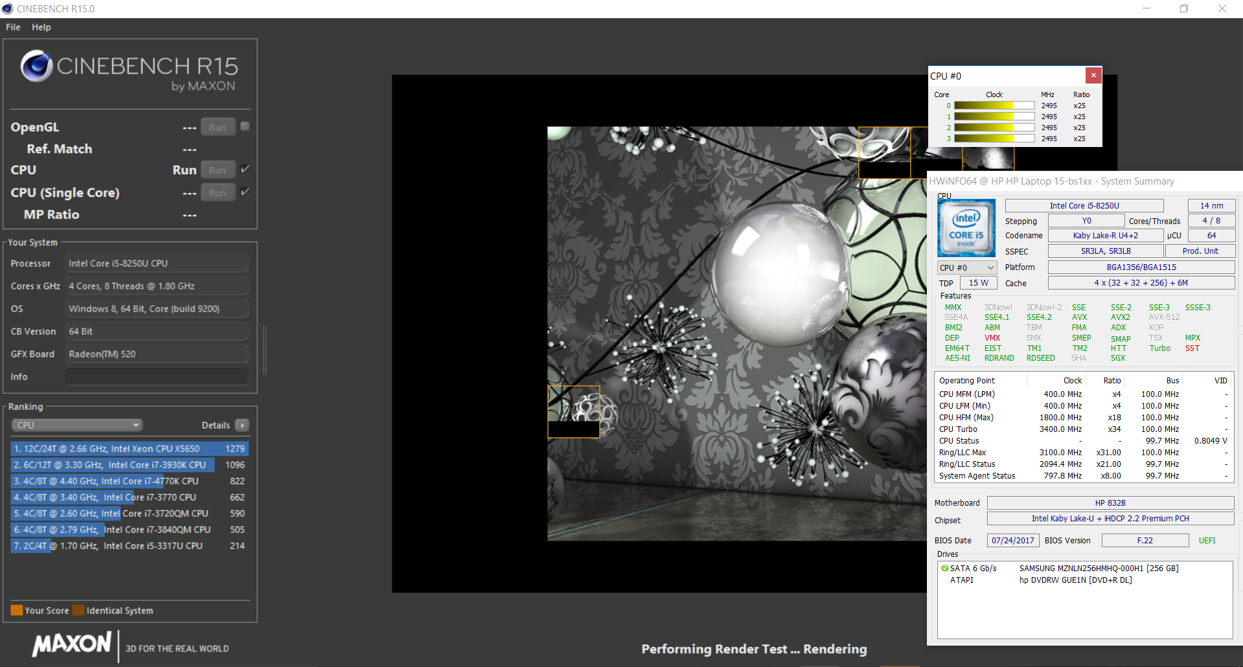Click the panel resize grip handle
This screenshot has height=667, width=1243.
pyautogui.click(x=264, y=350)
